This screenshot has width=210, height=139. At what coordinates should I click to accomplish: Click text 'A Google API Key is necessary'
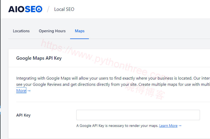[x=100, y=126]
